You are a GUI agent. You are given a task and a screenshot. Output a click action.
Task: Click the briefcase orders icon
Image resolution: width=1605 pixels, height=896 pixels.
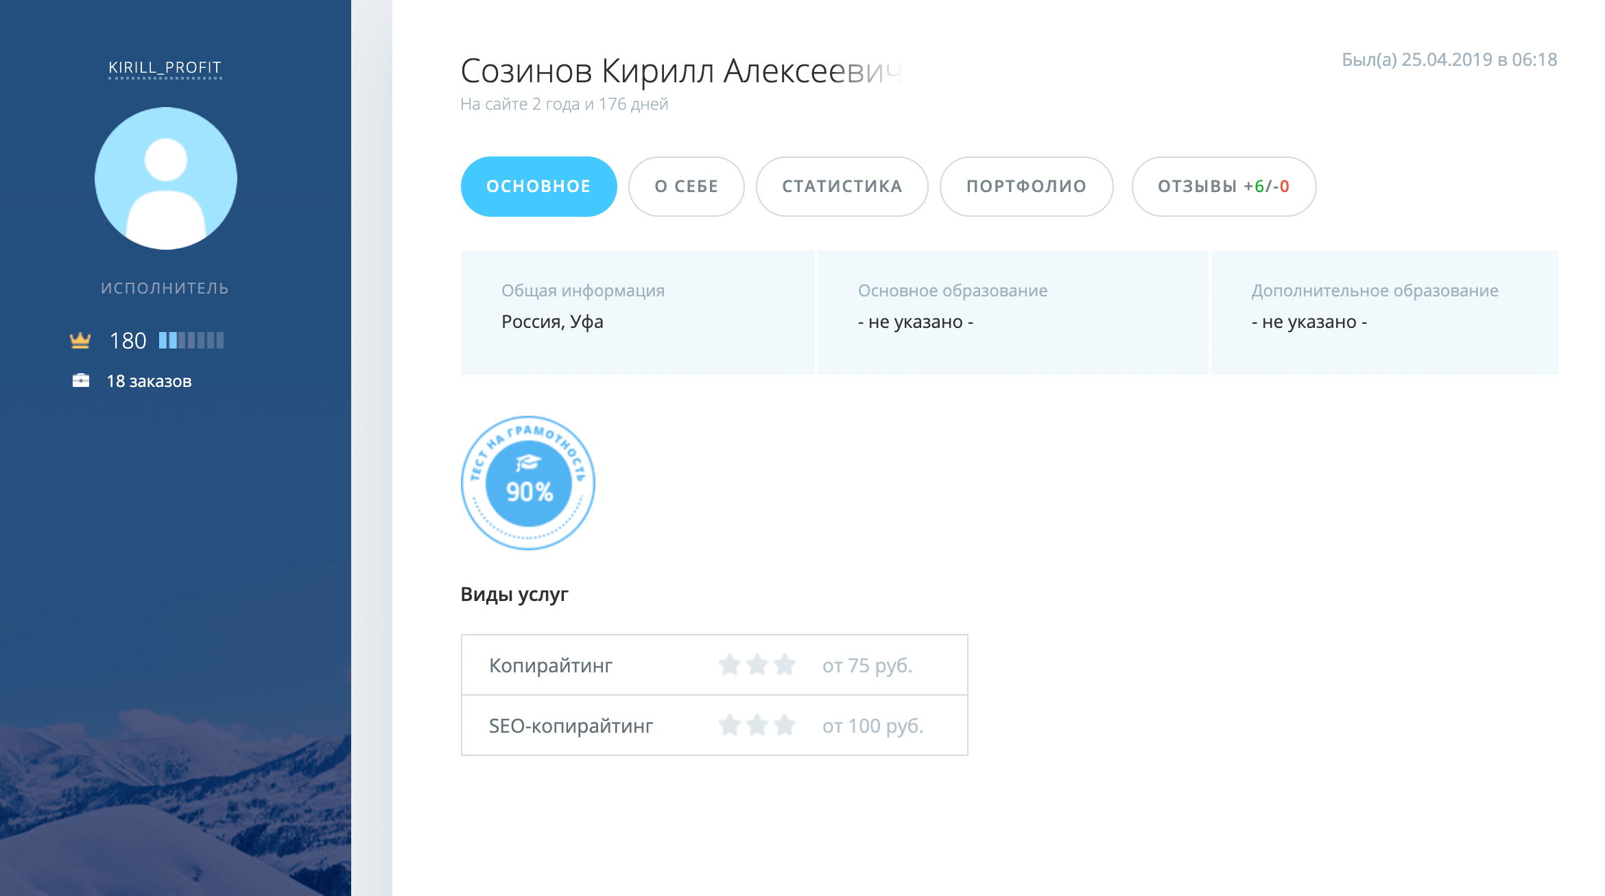point(81,381)
